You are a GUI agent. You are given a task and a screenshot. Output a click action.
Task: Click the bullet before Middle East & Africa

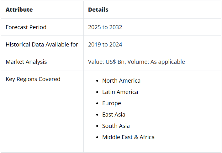point(97,137)
